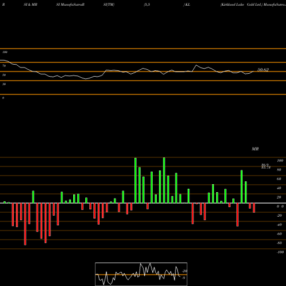
Task: Click the 'SI & MR' header text
Action: (x=30, y=5)
